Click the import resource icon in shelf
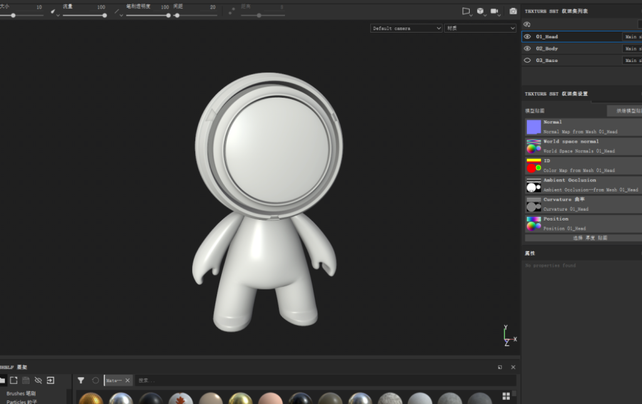This screenshot has width=642, height=404. point(51,380)
